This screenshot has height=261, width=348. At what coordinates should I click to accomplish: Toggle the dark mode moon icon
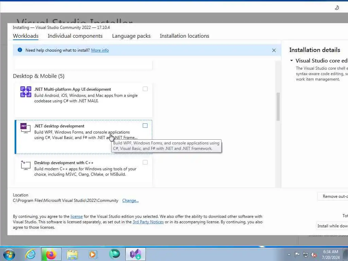(x=337, y=8)
